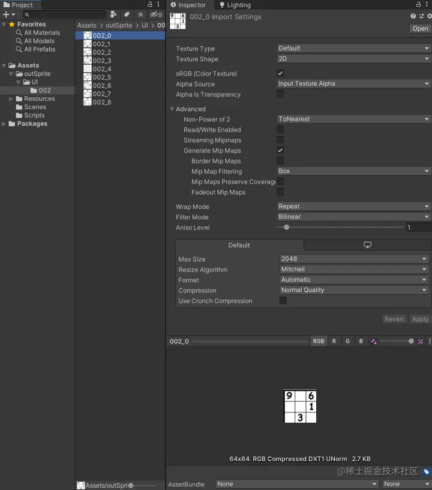Viewport: 432px width, 490px height.
Task: Show only R channel in preview
Action: click(x=334, y=341)
